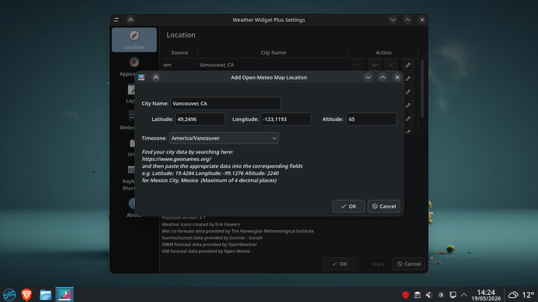Move Vancouver, CA row down
Image resolution: width=538 pixels, height=302 pixels.
[374, 65]
